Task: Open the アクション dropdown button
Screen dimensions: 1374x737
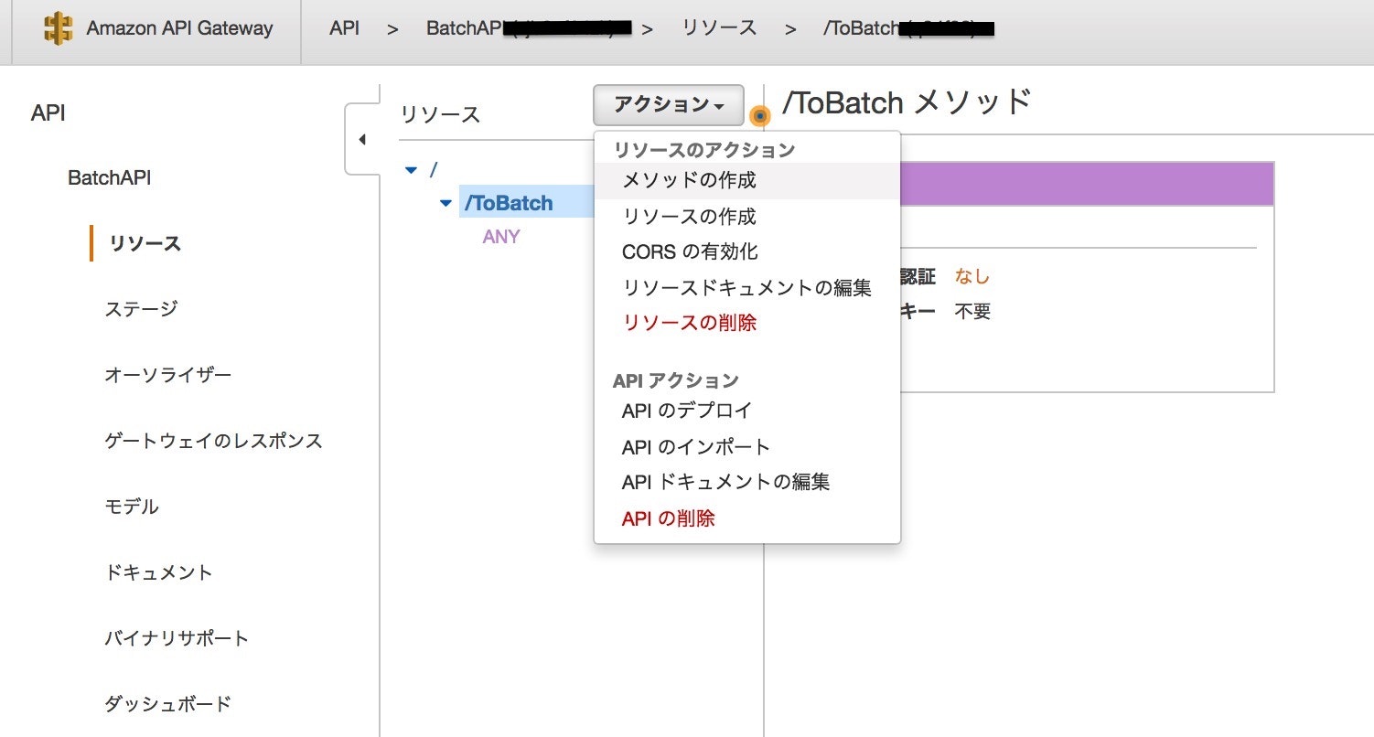Action: pyautogui.click(x=669, y=105)
